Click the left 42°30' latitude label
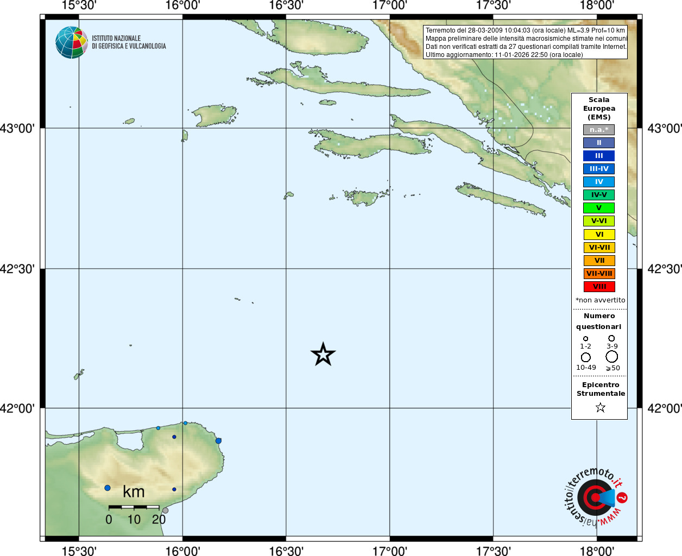 click(x=17, y=269)
